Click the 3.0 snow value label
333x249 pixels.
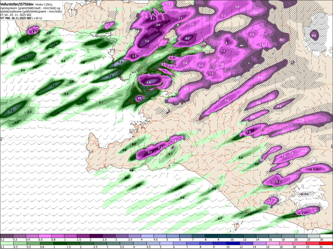[147, 41]
